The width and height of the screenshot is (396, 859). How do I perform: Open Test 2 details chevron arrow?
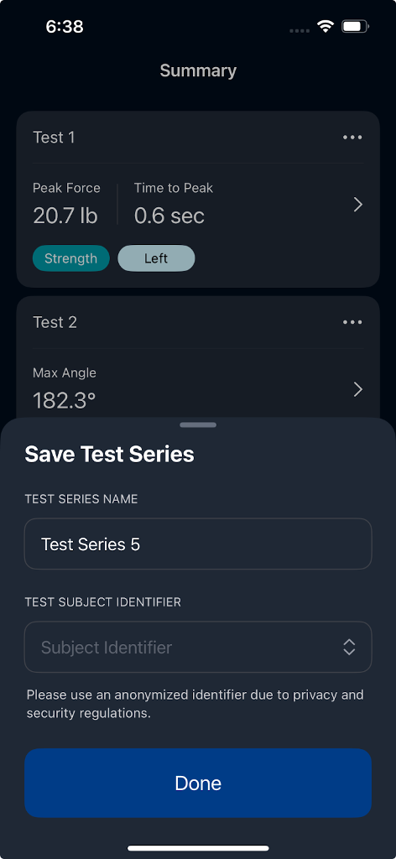[357, 389]
